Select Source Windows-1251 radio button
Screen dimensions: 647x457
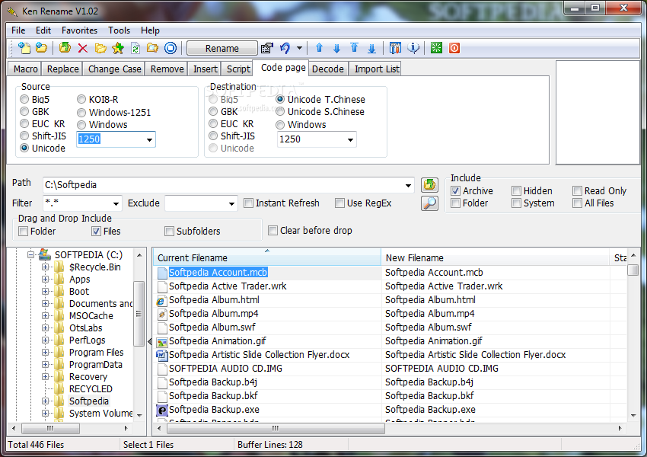81,113
